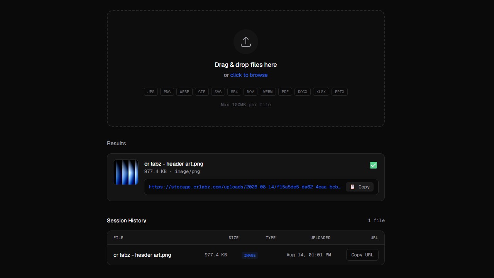The height and width of the screenshot is (278, 494).
Task: Click the JPG format tag
Action: point(151,92)
